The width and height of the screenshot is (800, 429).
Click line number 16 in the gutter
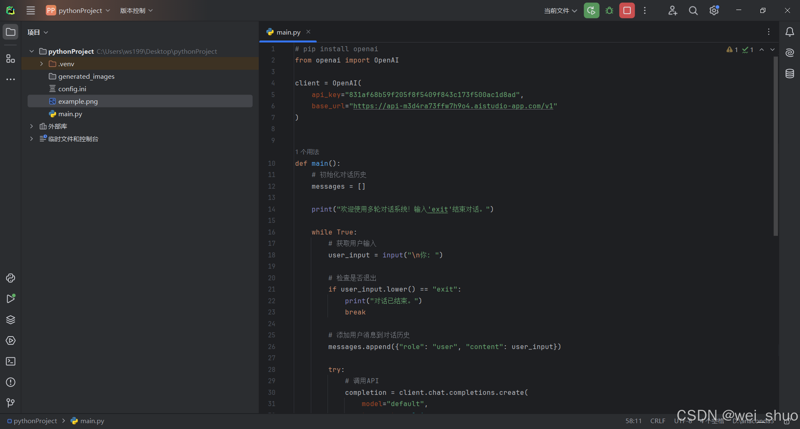click(271, 232)
